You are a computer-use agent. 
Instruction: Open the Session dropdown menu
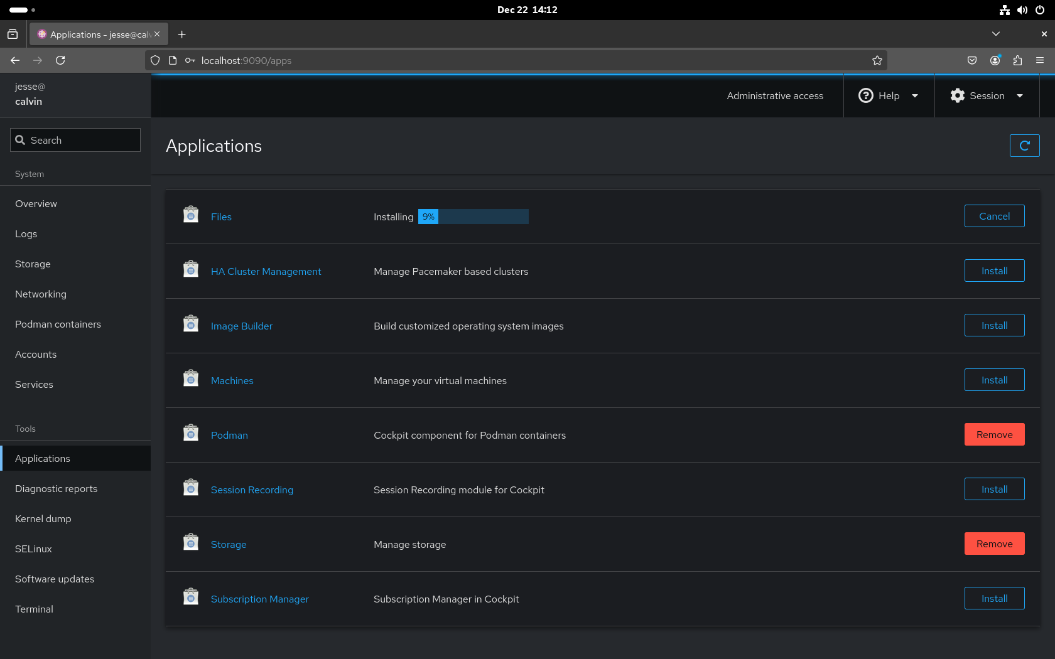pos(987,95)
